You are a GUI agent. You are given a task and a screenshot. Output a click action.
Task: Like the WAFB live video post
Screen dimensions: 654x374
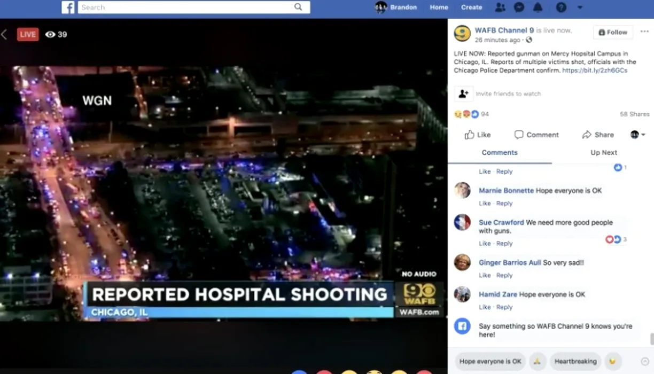pyautogui.click(x=477, y=135)
